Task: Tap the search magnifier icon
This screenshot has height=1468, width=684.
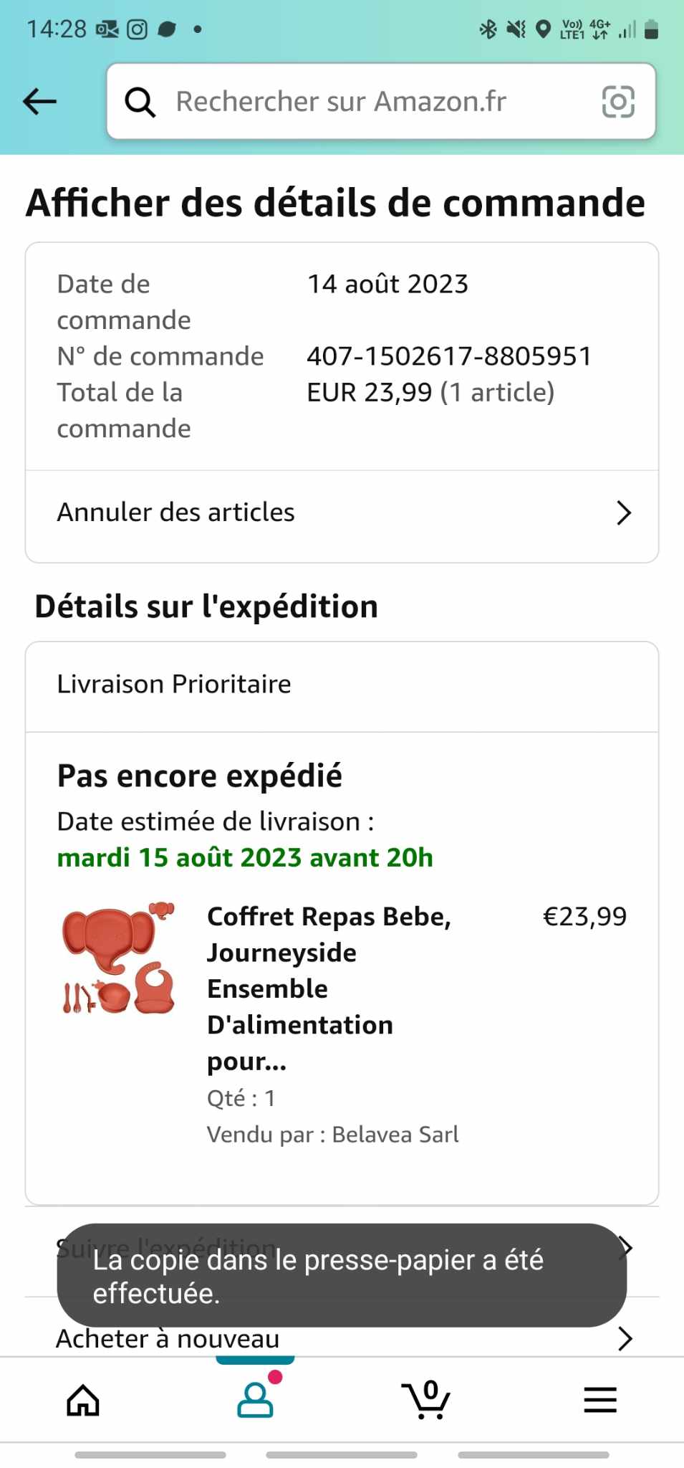Action: pos(140,102)
